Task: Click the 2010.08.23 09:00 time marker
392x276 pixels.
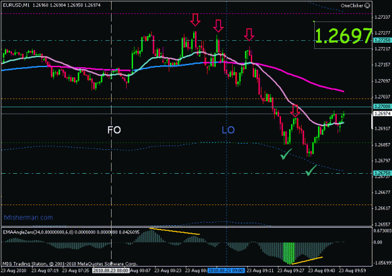Action: point(226,270)
